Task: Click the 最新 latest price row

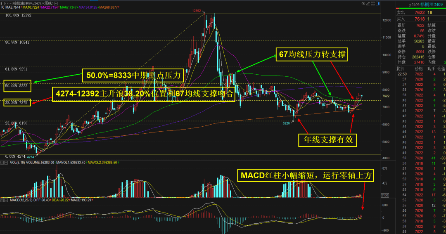Action: (x=411, y=26)
